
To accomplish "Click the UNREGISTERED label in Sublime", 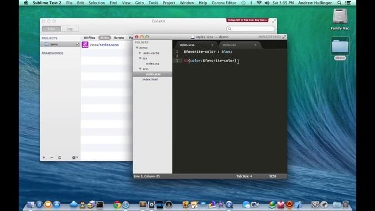I will tap(269, 37).
